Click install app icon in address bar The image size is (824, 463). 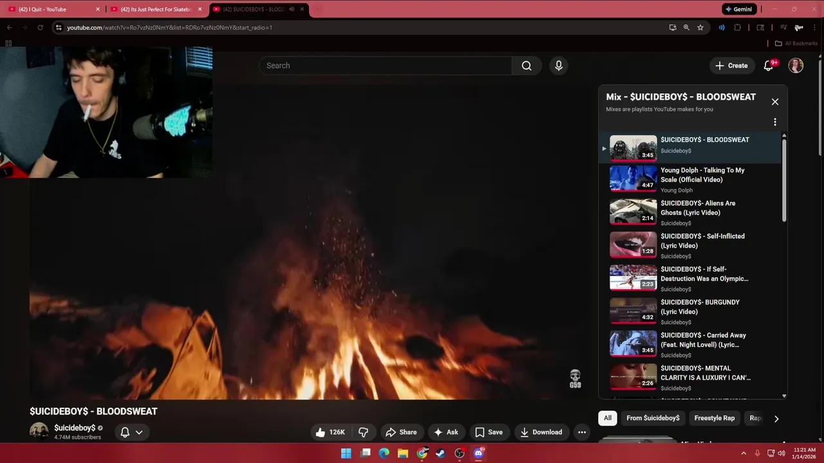[673, 28]
